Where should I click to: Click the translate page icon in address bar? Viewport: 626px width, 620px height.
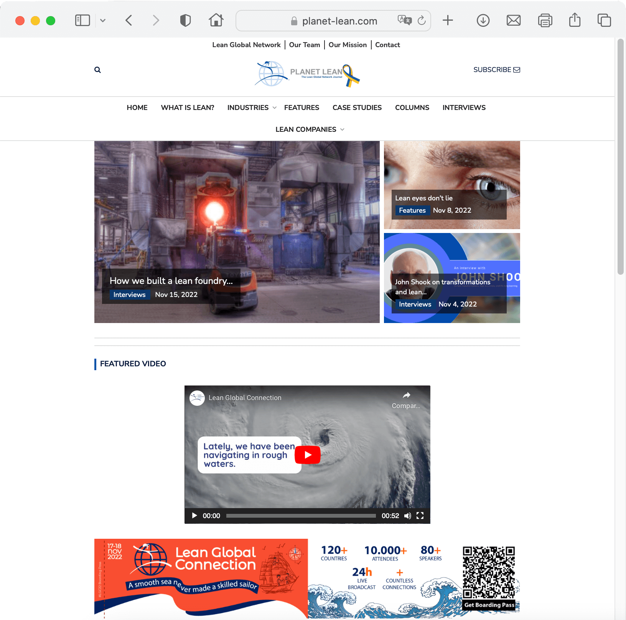(405, 20)
